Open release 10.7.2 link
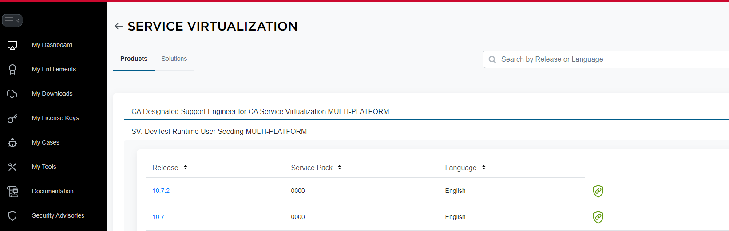Screen dimensions: 729x231 click(x=161, y=191)
